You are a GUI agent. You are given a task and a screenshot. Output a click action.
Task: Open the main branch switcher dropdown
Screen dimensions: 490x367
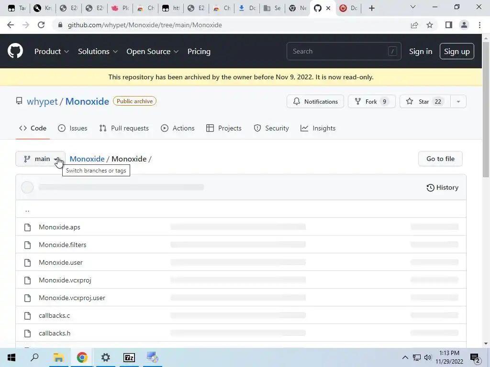pyautogui.click(x=40, y=159)
